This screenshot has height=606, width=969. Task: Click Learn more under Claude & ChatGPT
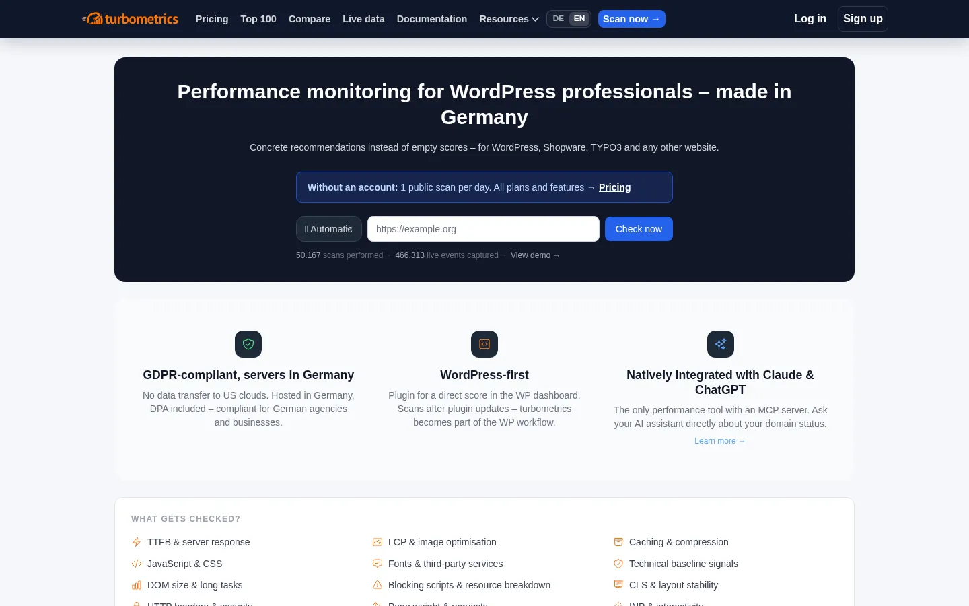click(720, 441)
